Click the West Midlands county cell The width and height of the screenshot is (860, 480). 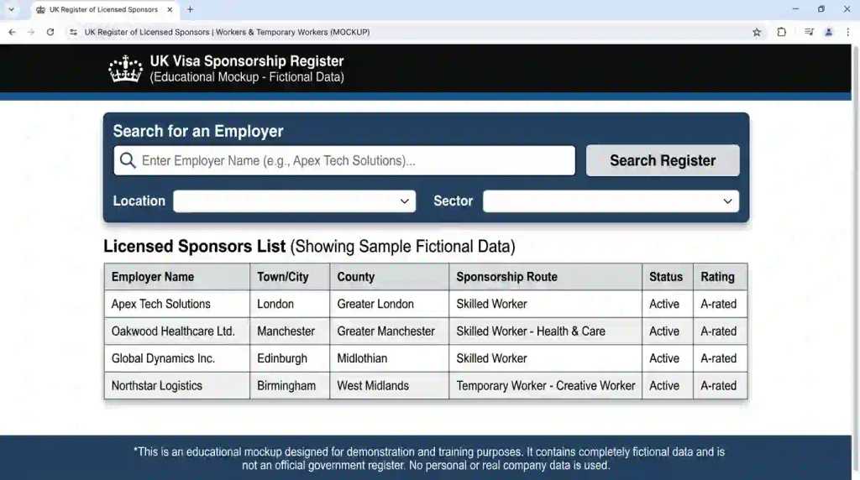point(390,386)
